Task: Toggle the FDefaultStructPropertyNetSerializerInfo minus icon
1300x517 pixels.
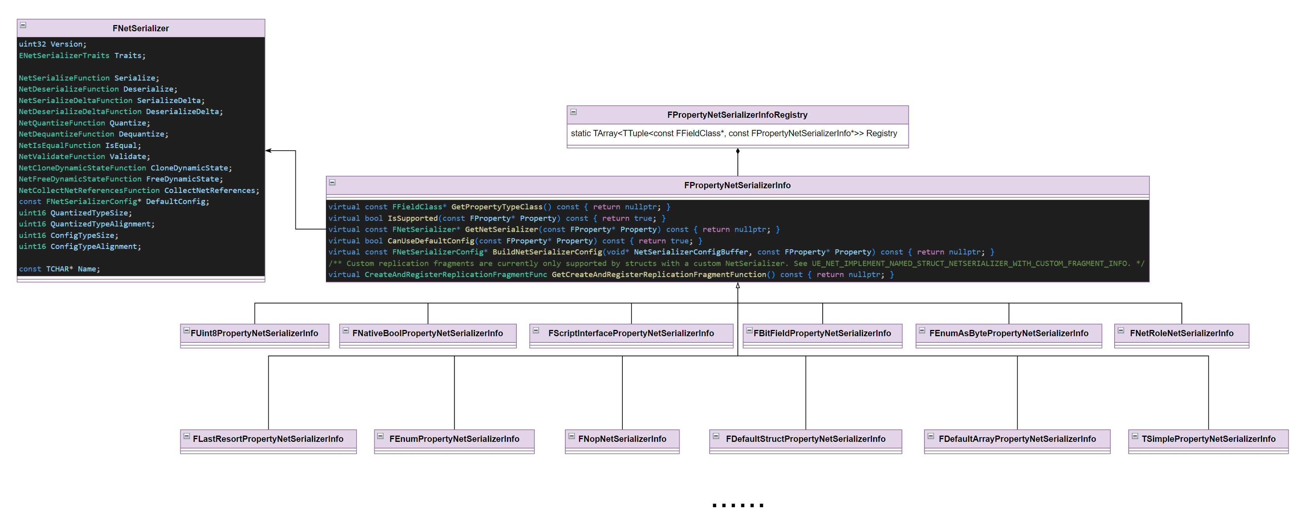Action: 716,436
